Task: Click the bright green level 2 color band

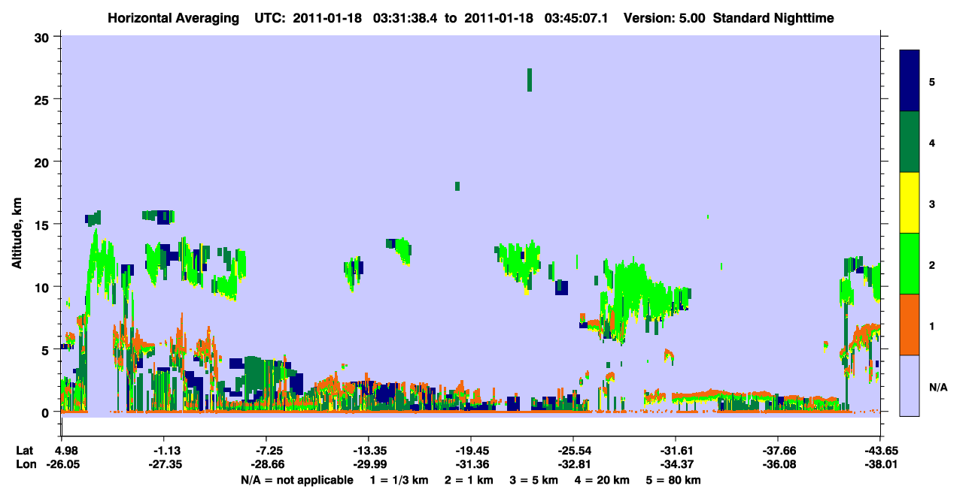Action: click(x=910, y=264)
